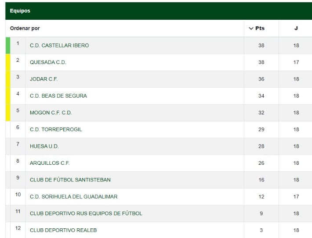Screen dimensions: 312x238
Task: Select CLUB DEPORTIVO REALEB team link
Action: point(63,230)
